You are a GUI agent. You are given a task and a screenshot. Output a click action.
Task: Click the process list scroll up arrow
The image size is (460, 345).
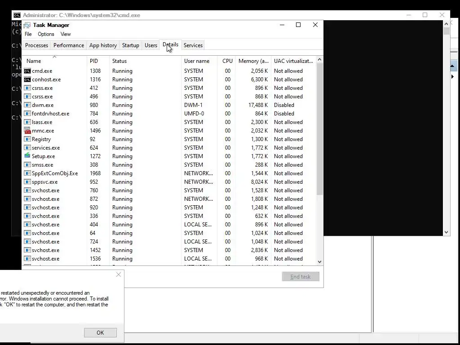[319, 60]
